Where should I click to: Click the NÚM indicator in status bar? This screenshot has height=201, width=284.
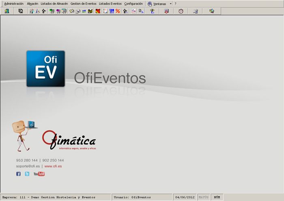[x=217, y=197]
